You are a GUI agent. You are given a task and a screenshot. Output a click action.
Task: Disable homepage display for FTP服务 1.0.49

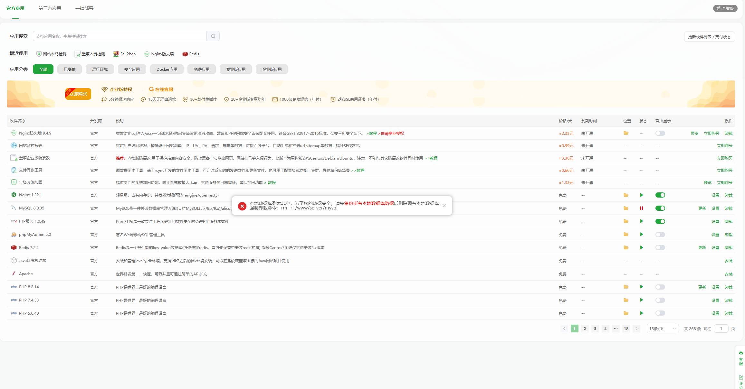[660, 221]
